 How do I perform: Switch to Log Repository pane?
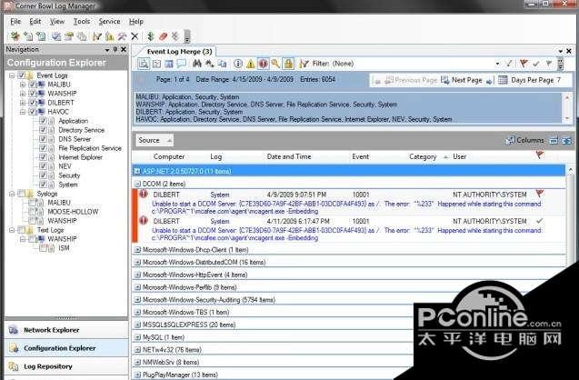(66, 366)
